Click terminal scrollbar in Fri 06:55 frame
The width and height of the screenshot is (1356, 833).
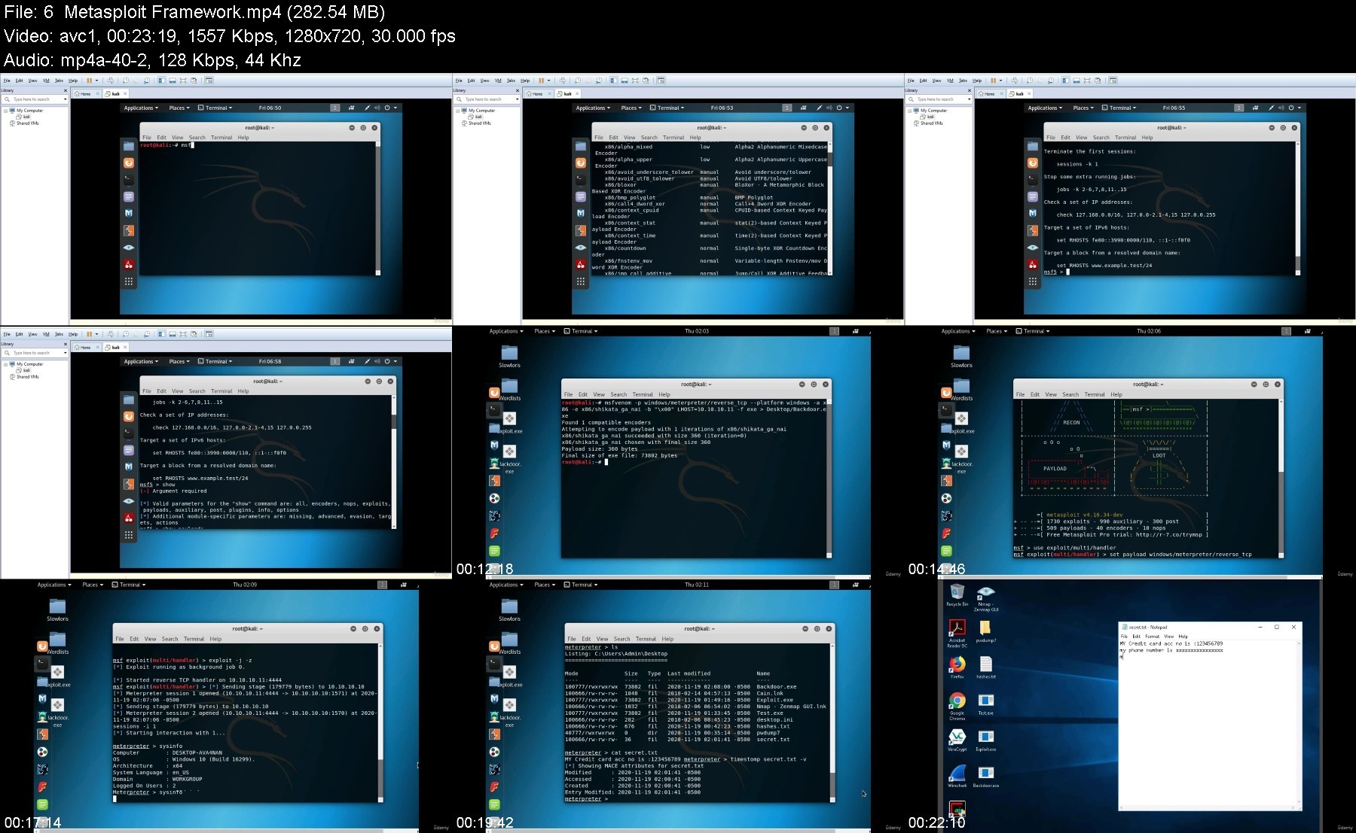tap(1297, 207)
